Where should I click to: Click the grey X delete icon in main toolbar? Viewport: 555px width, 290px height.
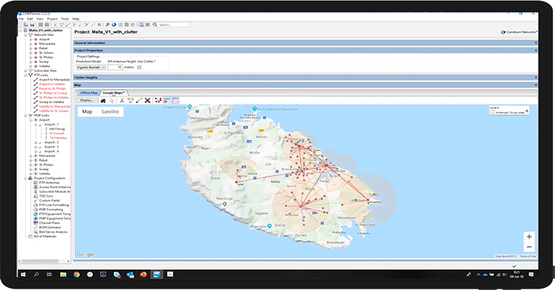99,25
